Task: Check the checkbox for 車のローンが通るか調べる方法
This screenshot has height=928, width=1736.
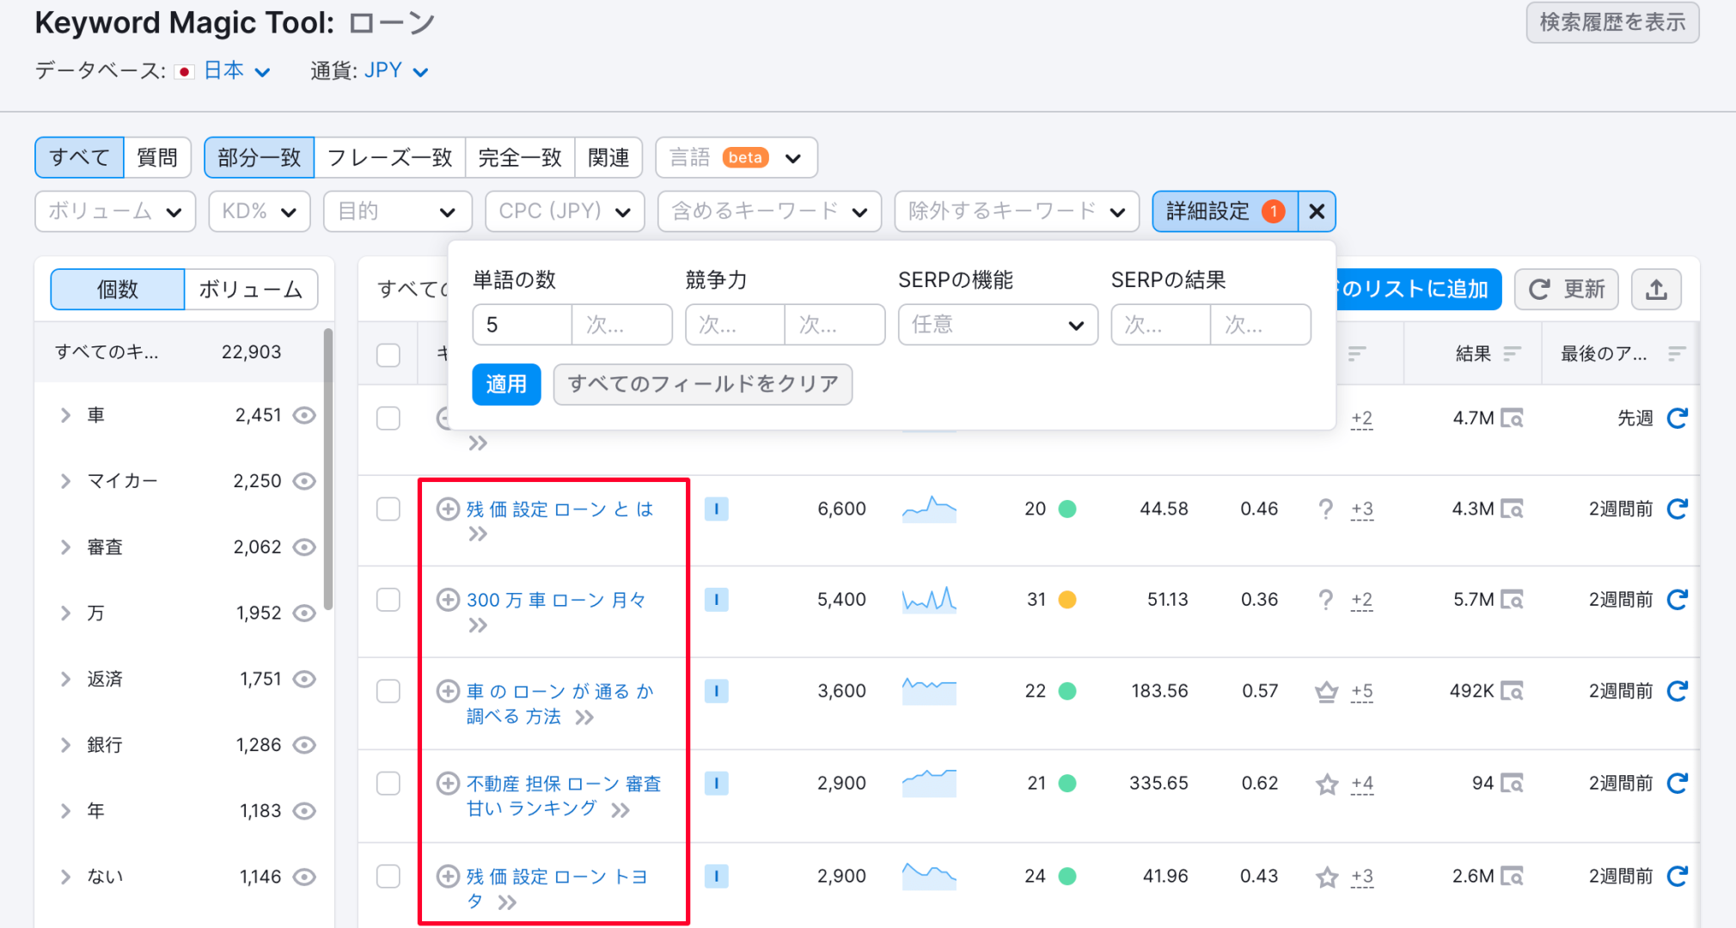Action: pyautogui.click(x=388, y=690)
